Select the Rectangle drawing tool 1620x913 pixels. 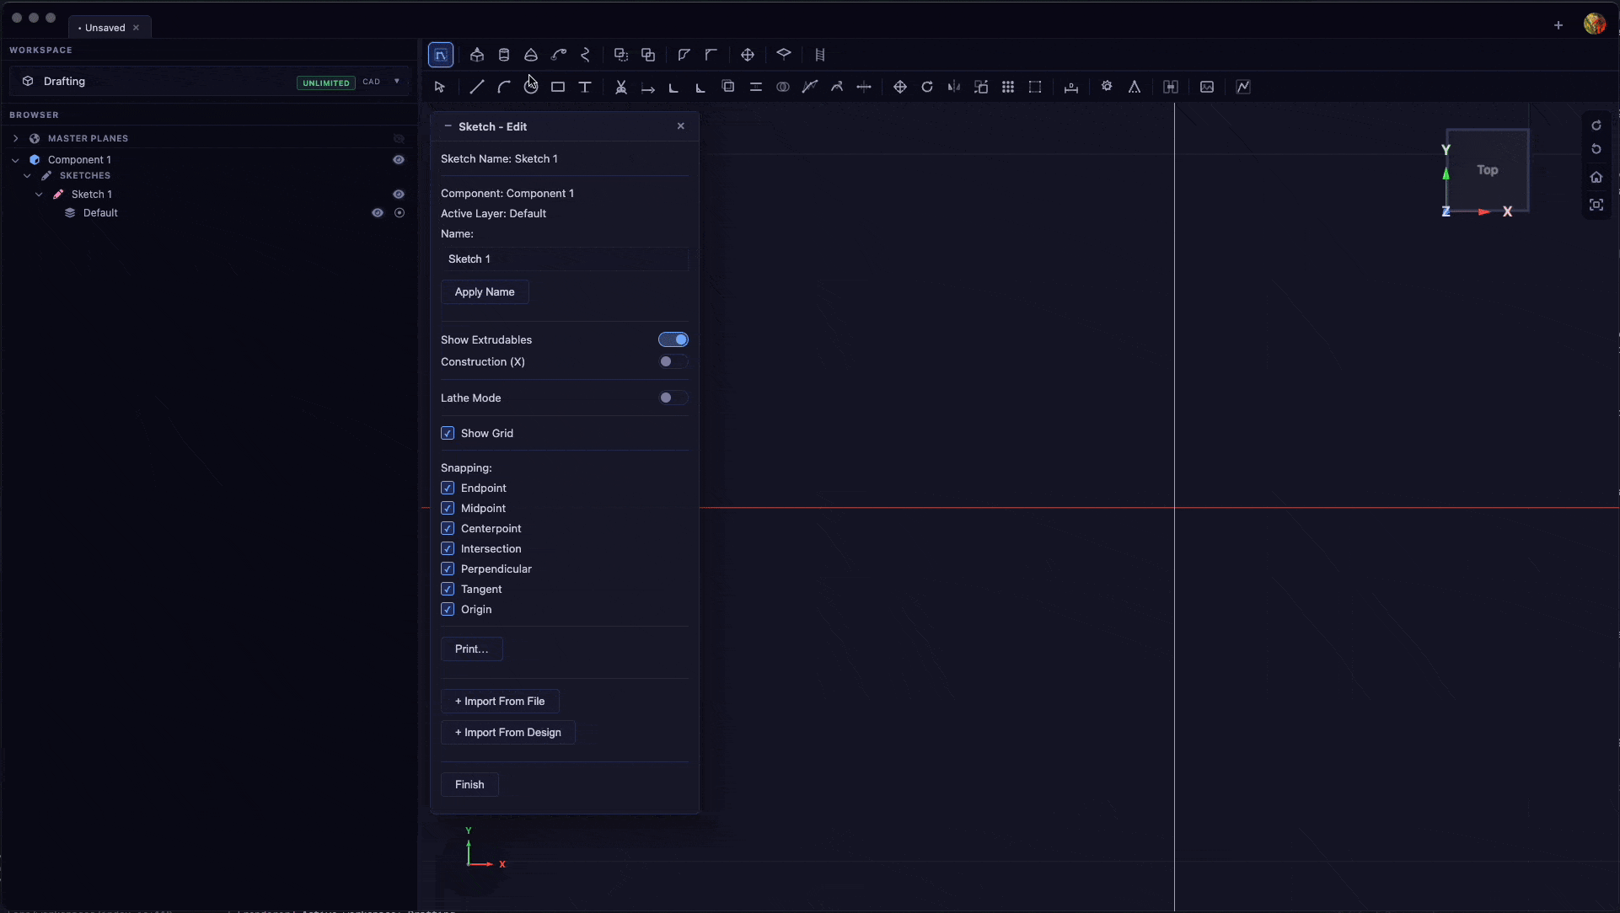click(558, 87)
